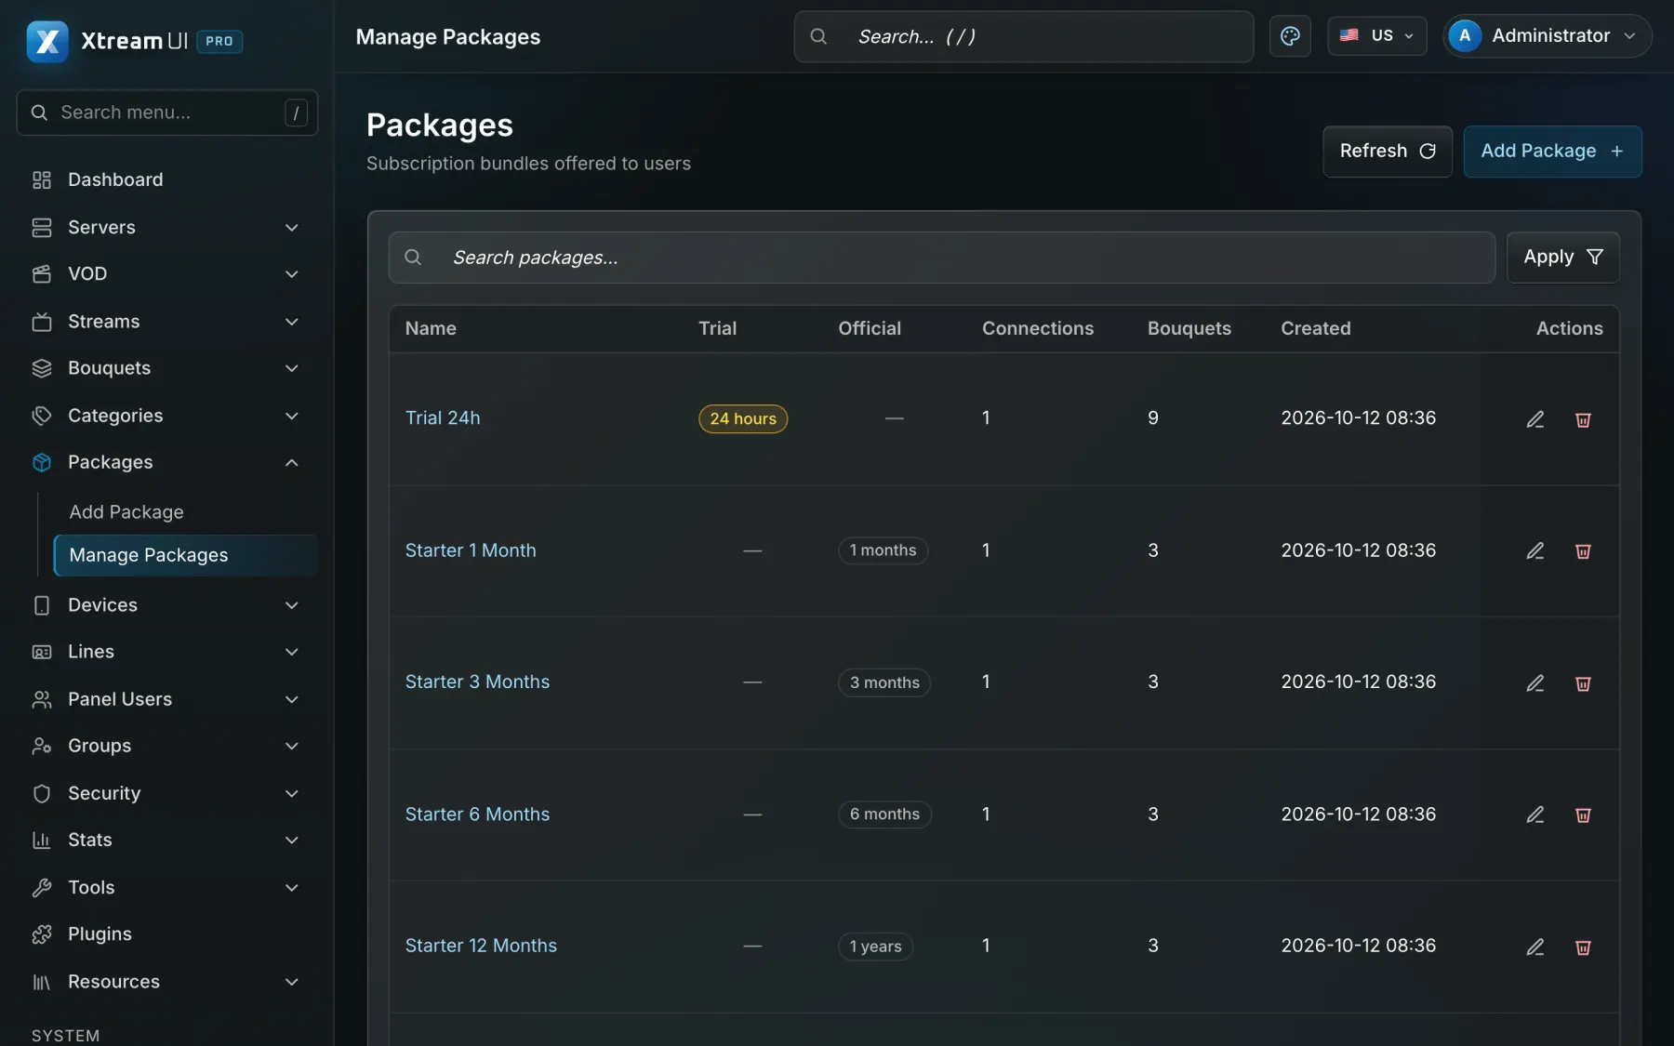This screenshot has width=1674, height=1046.
Task: Open the Starter 12 Months package link
Action: 481,946
